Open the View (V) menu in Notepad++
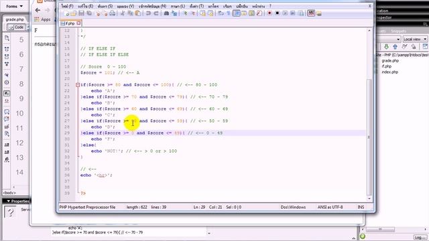The width and height of the screenshot is (429, 241). click(x=125, y=6)
